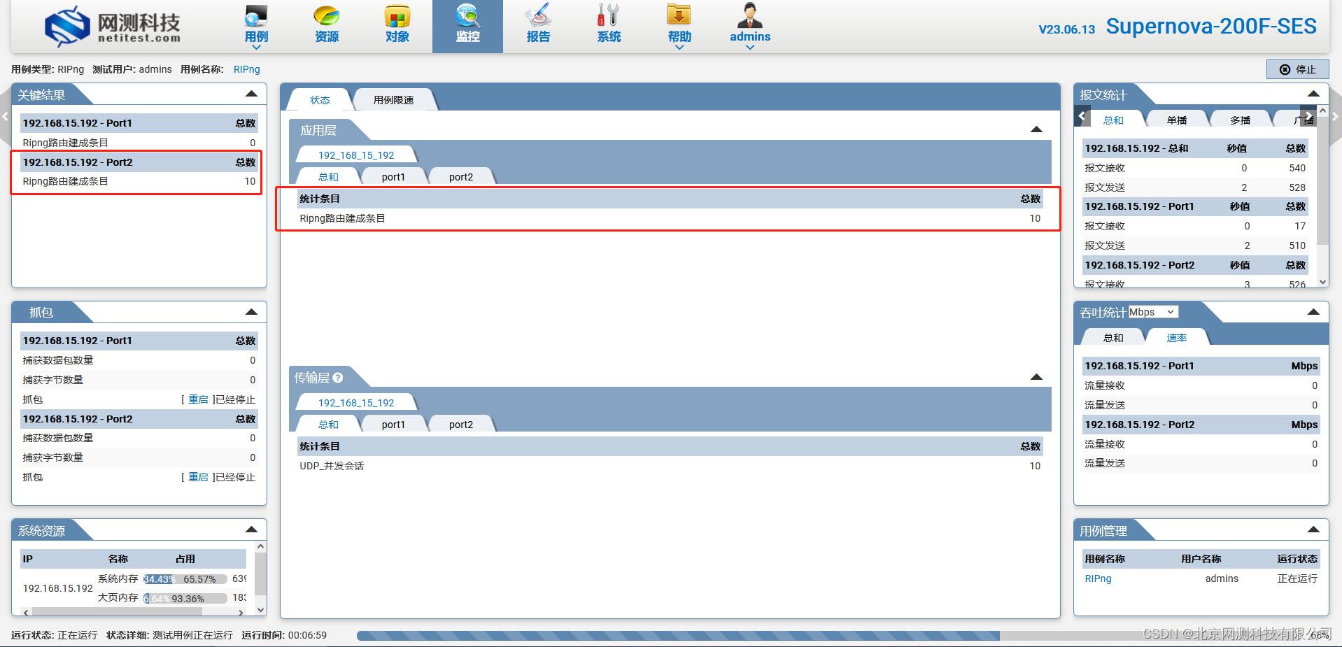Click 192.168.15.192 - Port2 row in 关键结果
The height and width of the screenshot is (647, 1342).
[139, 162]
